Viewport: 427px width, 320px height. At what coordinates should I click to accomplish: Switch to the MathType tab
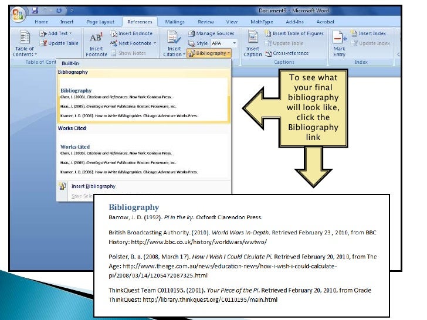pyautogui.click(x=262, y=22)
